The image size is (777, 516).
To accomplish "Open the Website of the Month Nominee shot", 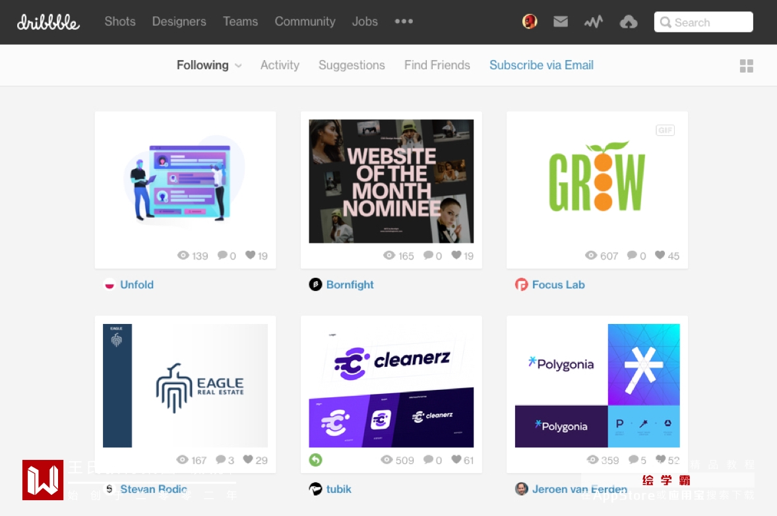I will point(392,181).
